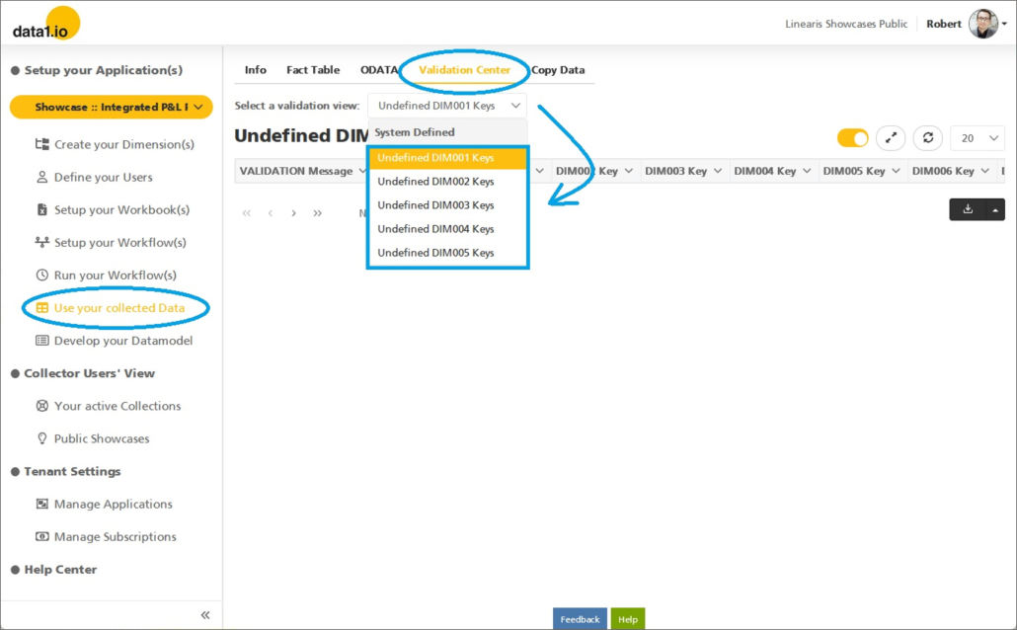1017x630 pixels.
Task: Expand the Showcase Integrated P&L application selector
Action: coord(111,107)
